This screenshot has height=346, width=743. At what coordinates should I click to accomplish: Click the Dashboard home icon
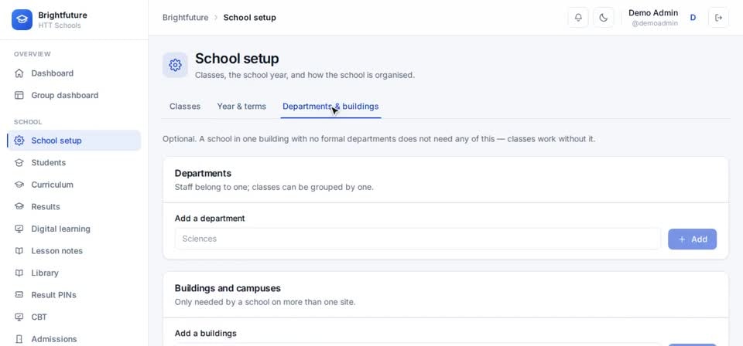(19, 73)
